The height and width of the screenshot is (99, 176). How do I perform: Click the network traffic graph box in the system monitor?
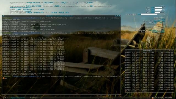153,25
